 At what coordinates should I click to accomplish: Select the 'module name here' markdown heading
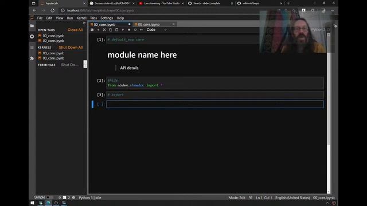tap(142, 55)
